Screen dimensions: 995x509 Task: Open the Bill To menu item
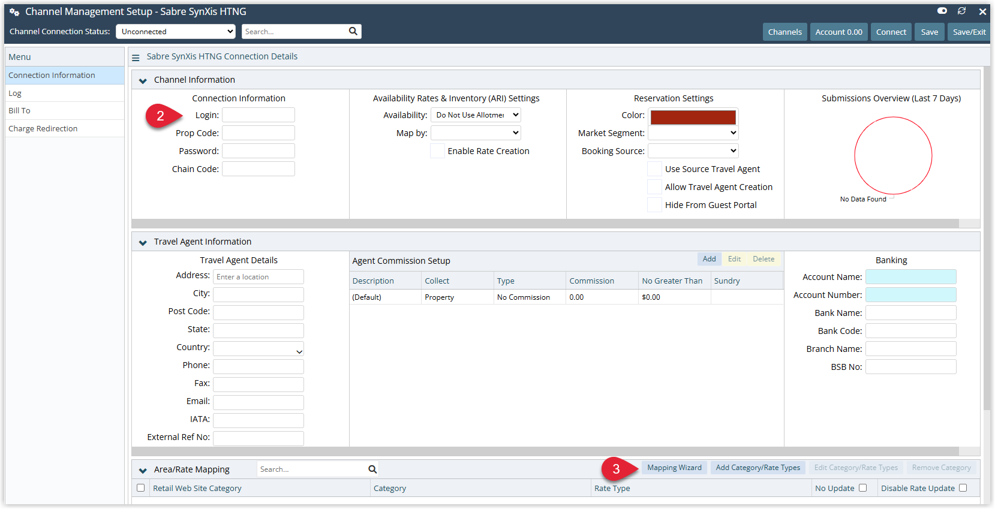[65, 111]
